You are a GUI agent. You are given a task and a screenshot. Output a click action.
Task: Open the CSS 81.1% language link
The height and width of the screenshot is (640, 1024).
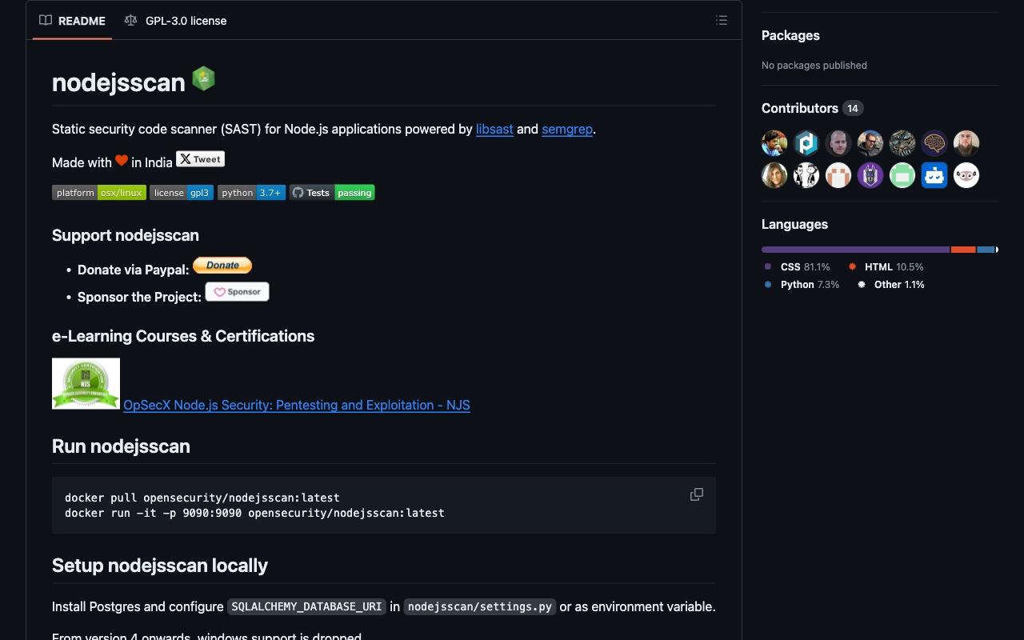tap(798, 267)
